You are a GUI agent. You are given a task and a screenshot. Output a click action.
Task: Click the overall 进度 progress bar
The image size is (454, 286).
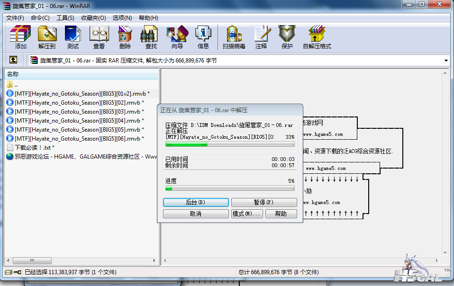[230, 188]
